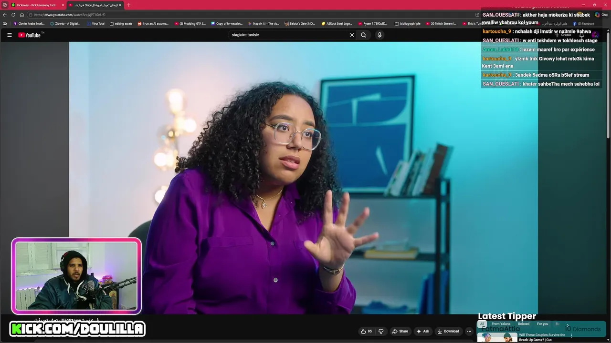Open the 20 Twitch Stream I... bookmark
Viewport: 611px width, 343px height.
(x=441, y=23)
